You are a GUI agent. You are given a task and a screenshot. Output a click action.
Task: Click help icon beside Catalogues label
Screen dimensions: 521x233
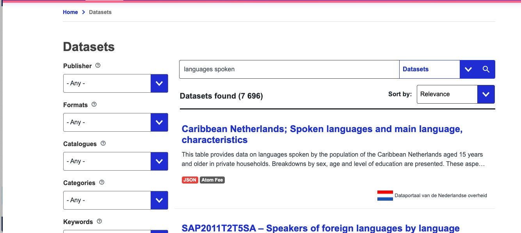[103, 143]
